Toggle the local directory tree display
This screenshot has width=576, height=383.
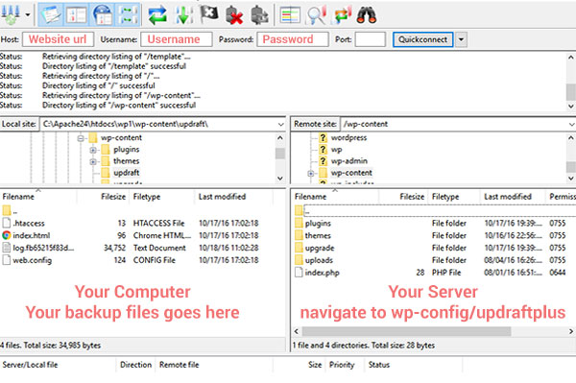[76, 14]
